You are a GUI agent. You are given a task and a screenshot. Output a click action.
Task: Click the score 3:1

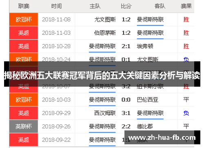[x=126, y=113]
